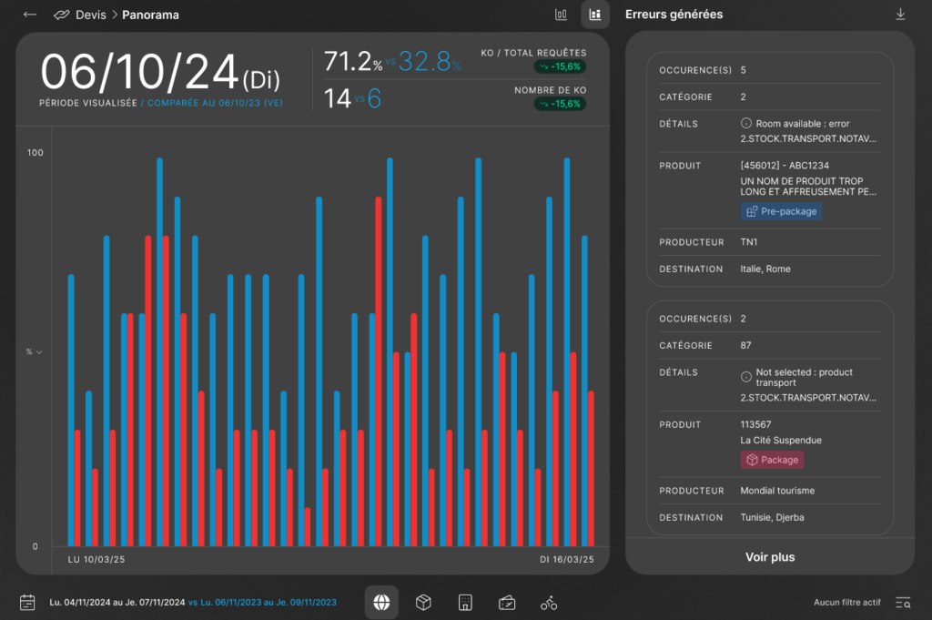This screenshot has height=620, width=932.
Task: Select the ticket icon in bottom bar
Action: point(507,602)
